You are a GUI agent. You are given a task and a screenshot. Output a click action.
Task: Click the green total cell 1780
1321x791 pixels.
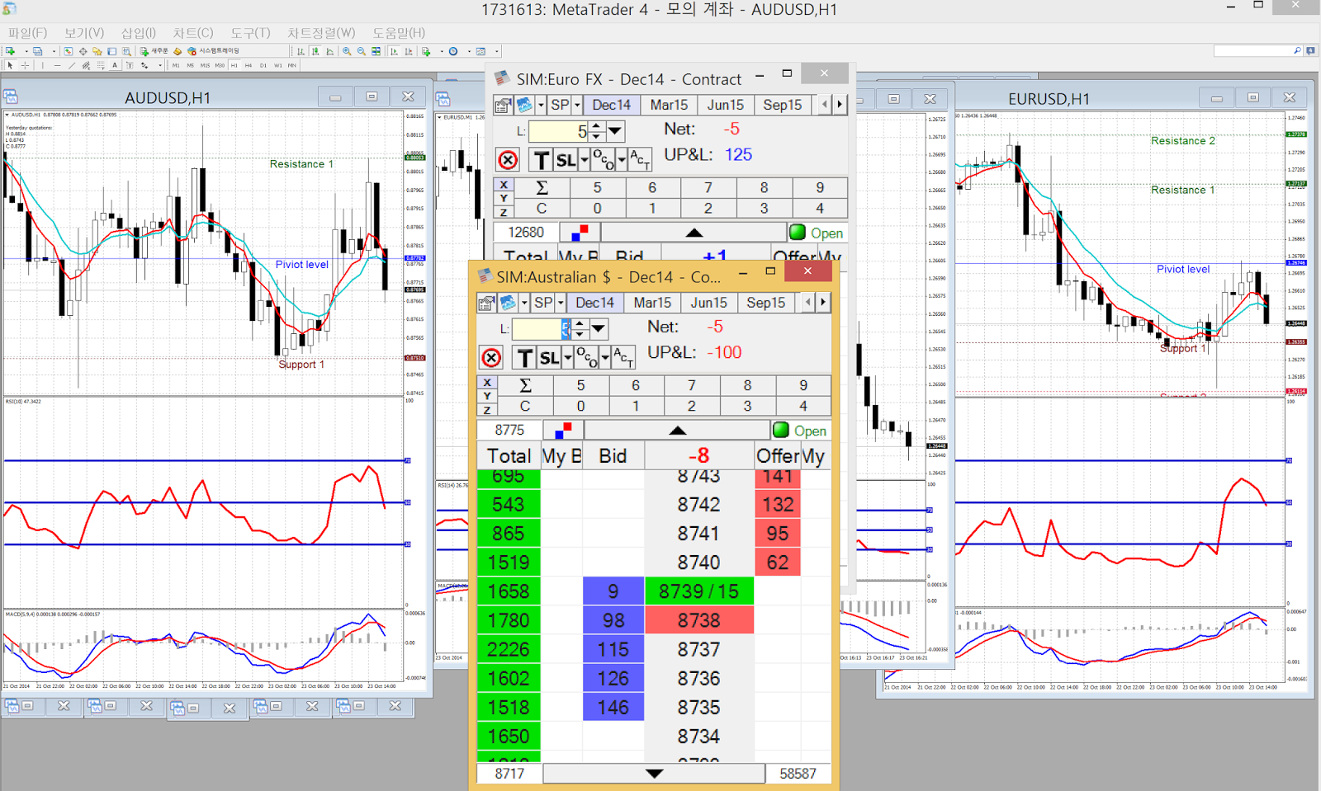(x=509, y=620)
